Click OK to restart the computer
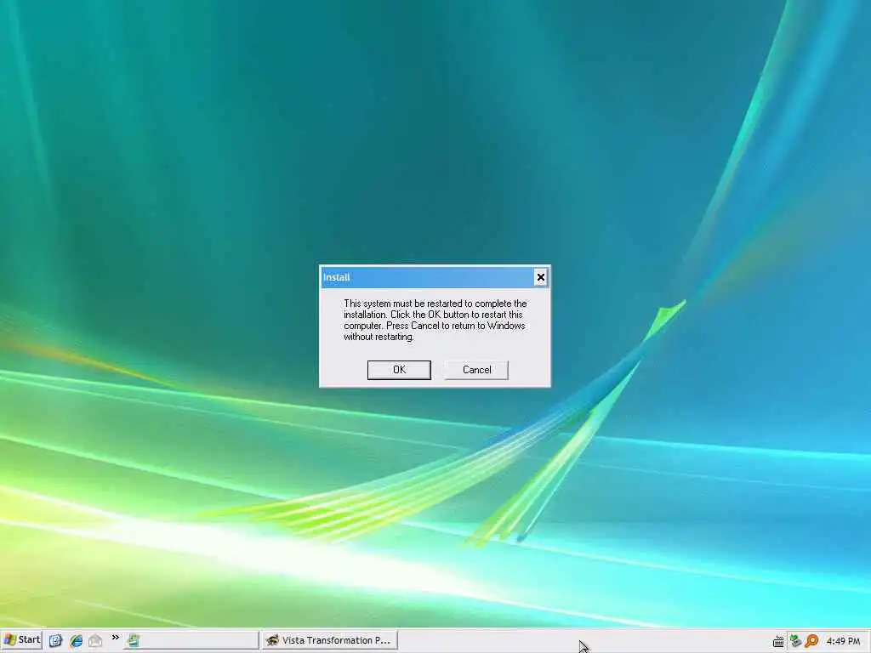 tap(399, 370)
